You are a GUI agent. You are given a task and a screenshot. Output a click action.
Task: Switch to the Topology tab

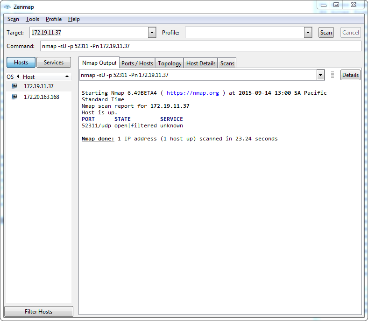click(x=170, y=63)
